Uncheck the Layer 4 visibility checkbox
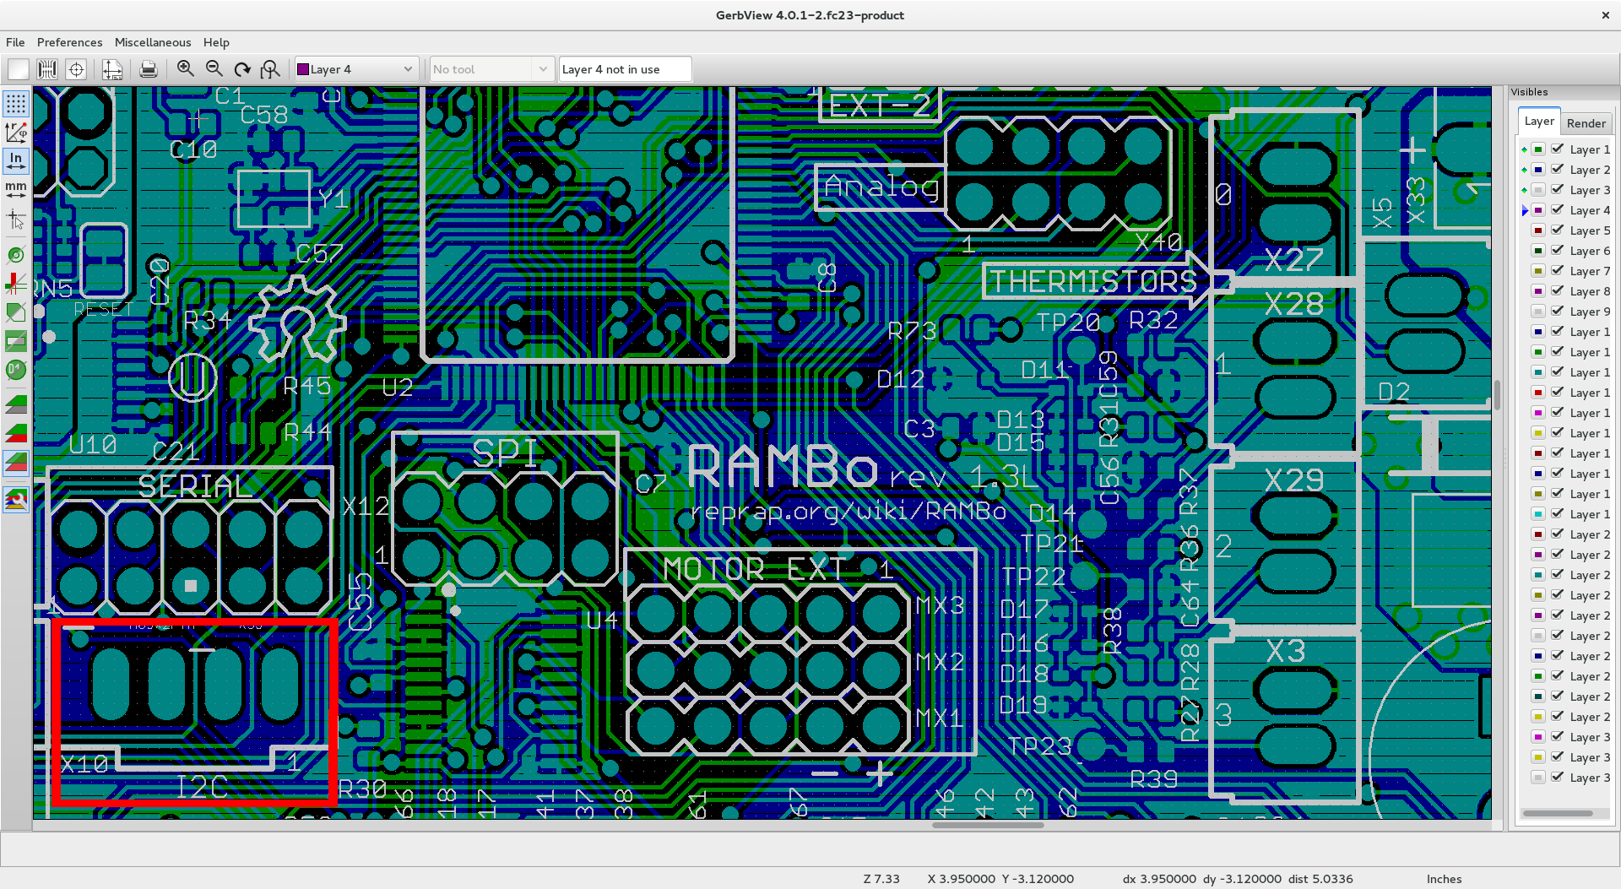Screen dimensions: 1621x889 coord(1558,209)
